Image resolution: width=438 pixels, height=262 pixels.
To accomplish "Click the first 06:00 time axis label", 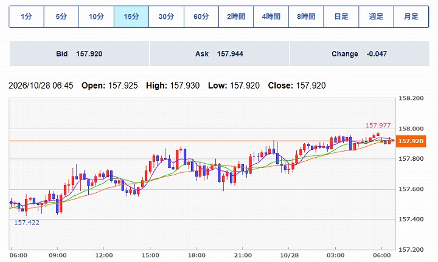I will [18, 255].
